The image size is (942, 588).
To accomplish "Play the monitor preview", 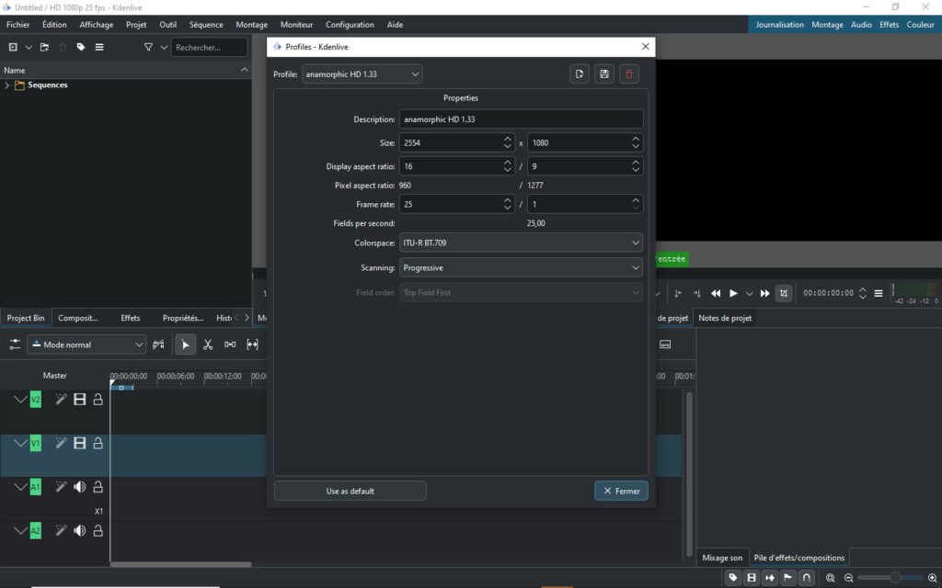I will [x=733, y=293].
